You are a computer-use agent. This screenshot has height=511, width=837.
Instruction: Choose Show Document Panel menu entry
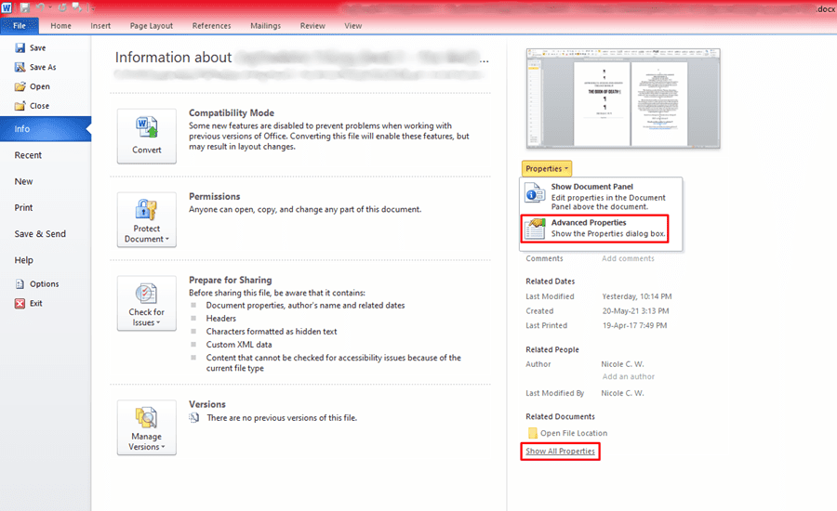pyautogui.click(x=601, y=196)
